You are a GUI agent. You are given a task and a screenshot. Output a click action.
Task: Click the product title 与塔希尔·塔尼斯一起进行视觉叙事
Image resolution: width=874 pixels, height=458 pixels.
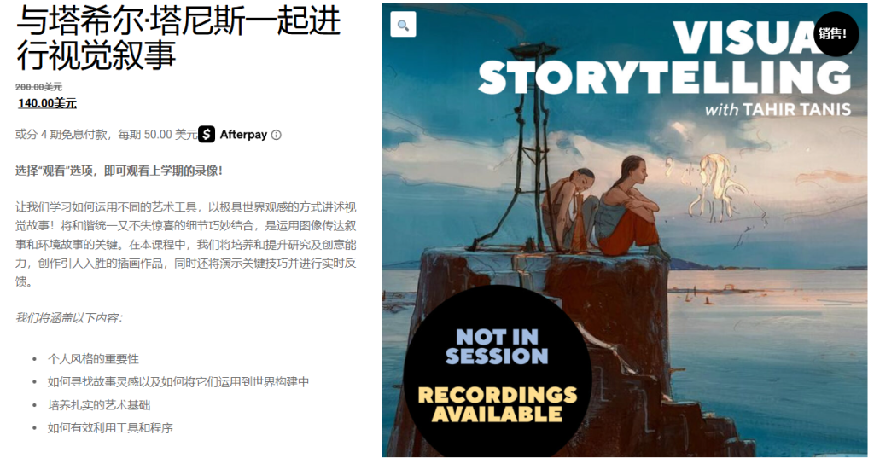pos(178,38)
